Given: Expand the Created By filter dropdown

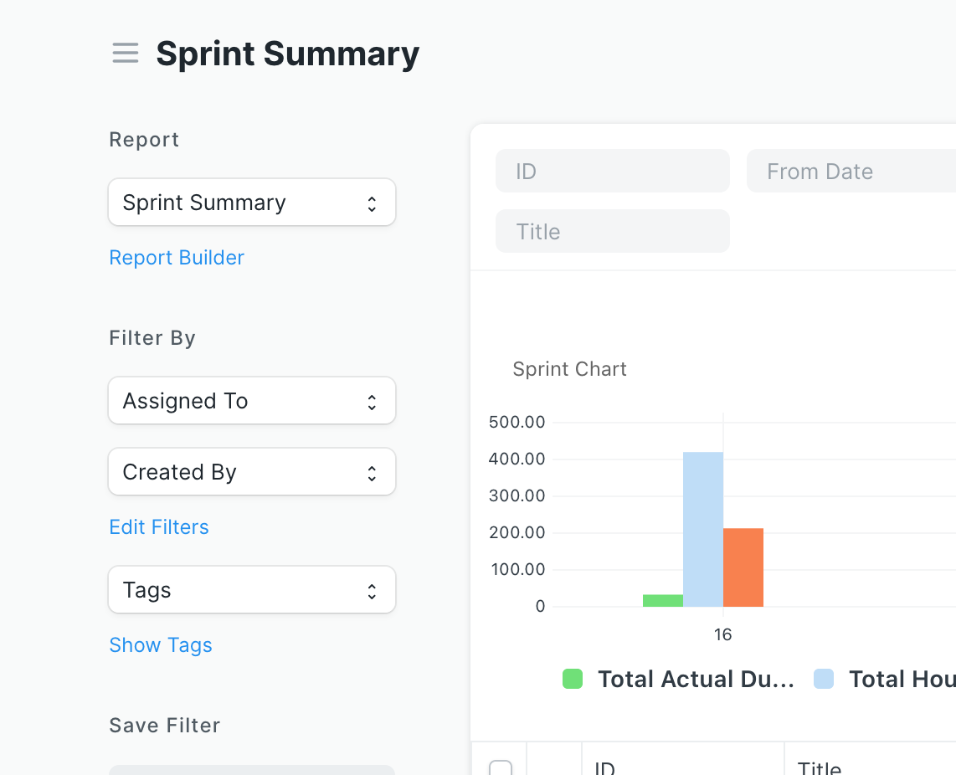Looking at the screenshot, I should 251,471.
